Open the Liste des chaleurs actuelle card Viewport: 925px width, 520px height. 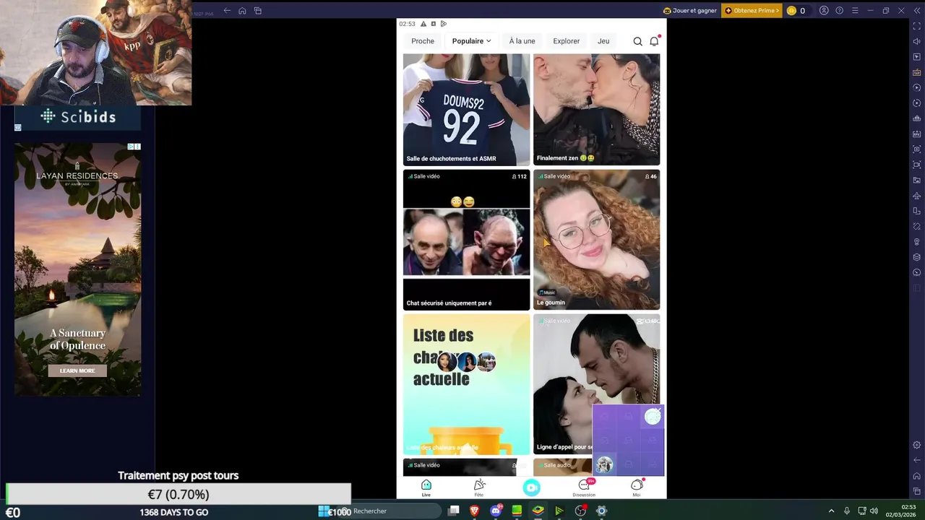pos(466,384)
